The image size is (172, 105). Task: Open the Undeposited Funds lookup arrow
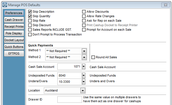84,75
